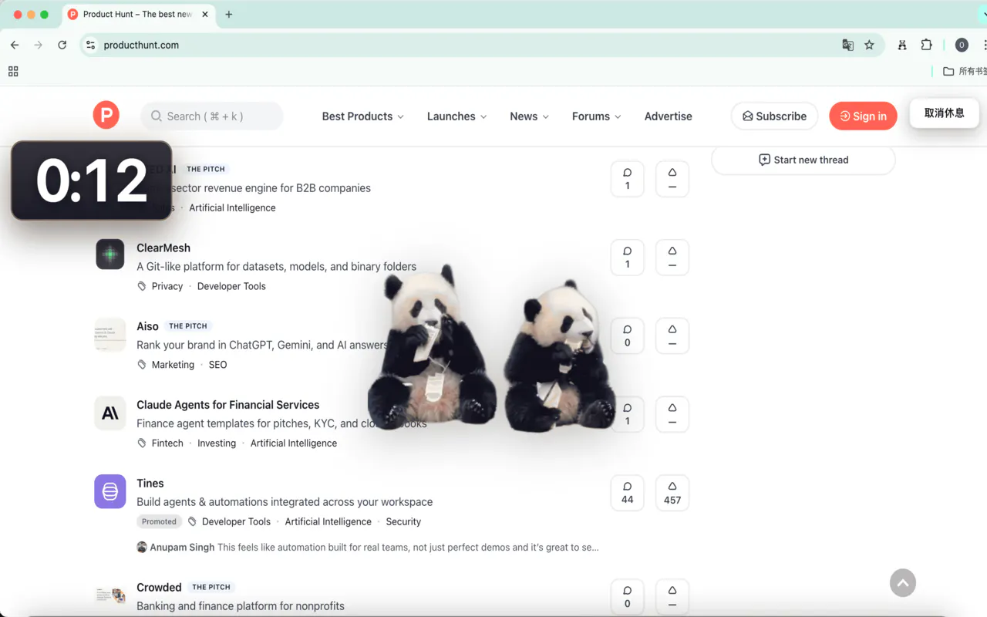Click Anupam Singh's avatar
987x617 pixels.
142,547
